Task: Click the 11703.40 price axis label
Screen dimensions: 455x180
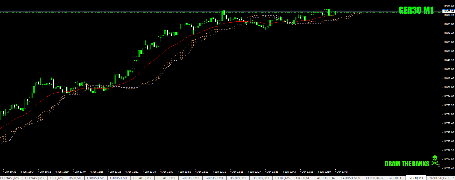Action: [449, 168]
